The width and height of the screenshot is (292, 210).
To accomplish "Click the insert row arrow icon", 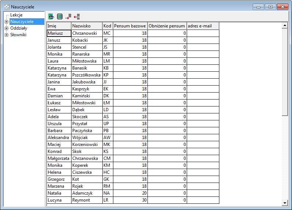I will [x=77, y=16].
